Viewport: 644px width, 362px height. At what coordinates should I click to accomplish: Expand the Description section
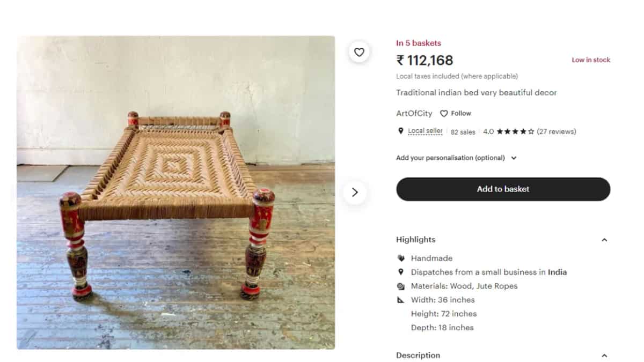point(604,355)
